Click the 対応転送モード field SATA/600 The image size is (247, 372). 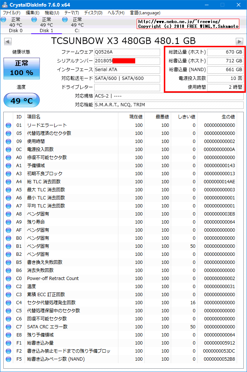click(127, 78)
